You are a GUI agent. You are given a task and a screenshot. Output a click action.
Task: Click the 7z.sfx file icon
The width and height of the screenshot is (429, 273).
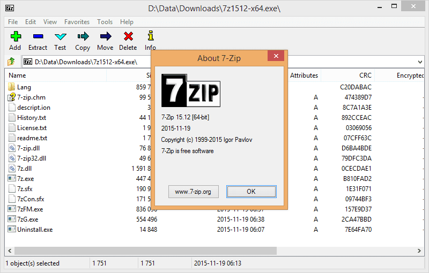(x=12, y=188)
